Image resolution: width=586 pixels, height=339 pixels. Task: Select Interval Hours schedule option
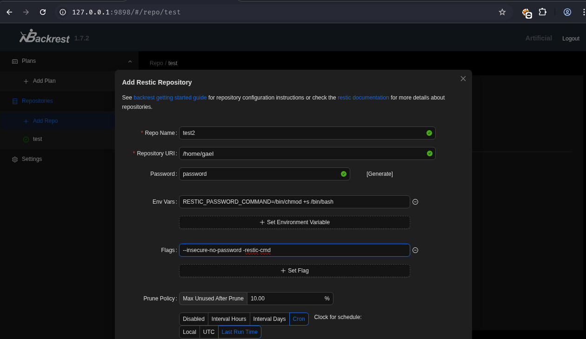click(x=228, y=319)
